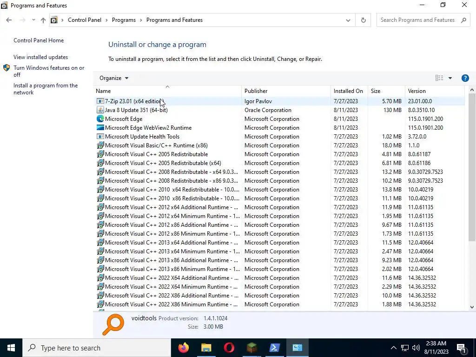Click the search magnifier in the search box

tap(463, 20)
